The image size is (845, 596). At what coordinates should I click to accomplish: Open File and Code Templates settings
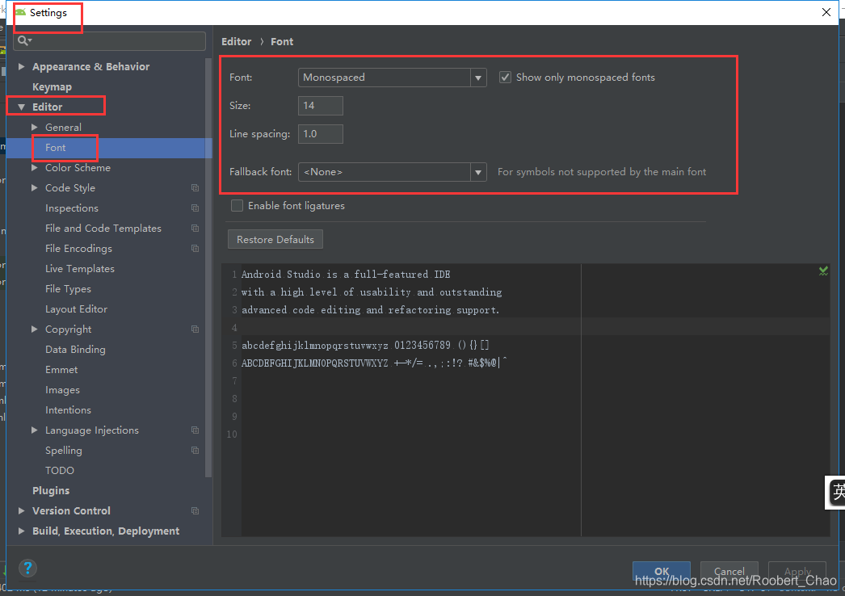(x=103, y=229)
